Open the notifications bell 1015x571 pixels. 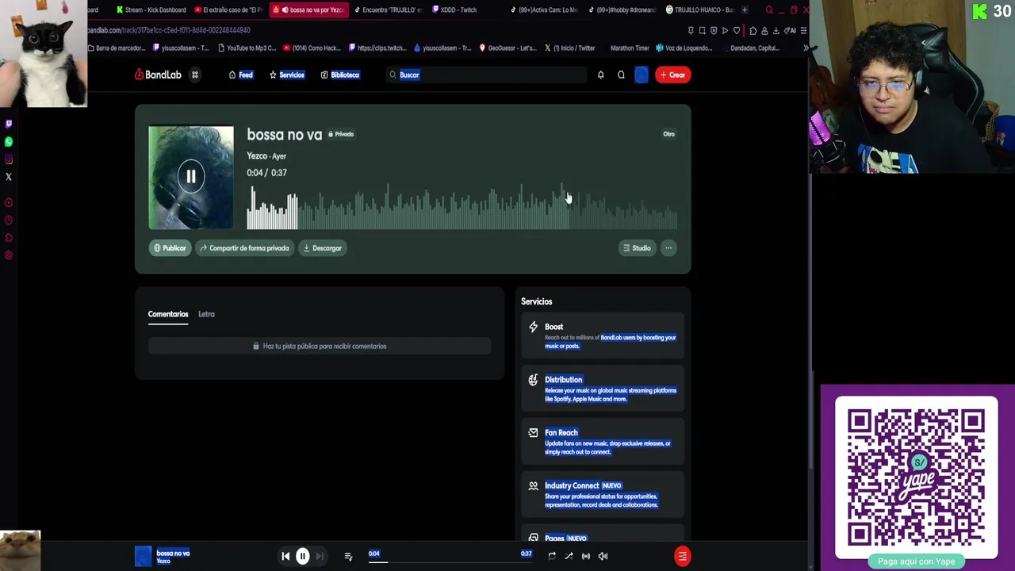pyautogui.click(x=600, y=75)
